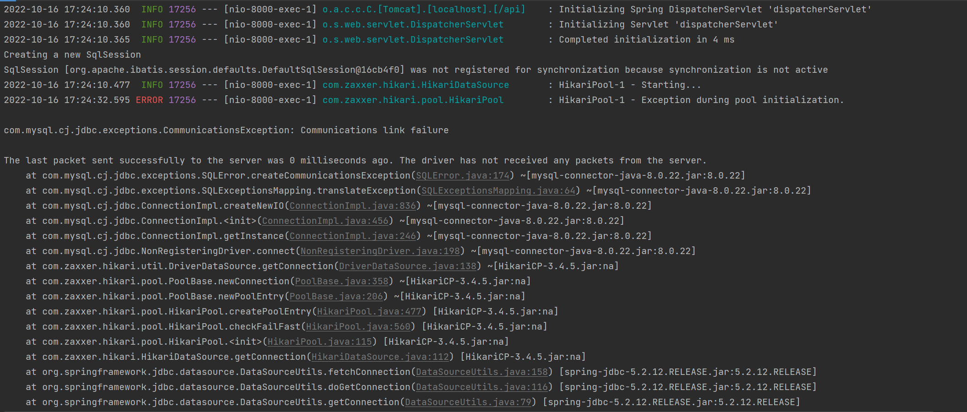Open the ConnectionImpl.java:836 link
This screenshot has height=412, width=967.
[x=353, y=206]
